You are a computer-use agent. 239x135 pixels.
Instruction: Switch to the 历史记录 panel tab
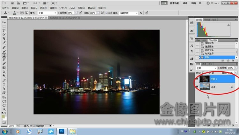point(213,40)
